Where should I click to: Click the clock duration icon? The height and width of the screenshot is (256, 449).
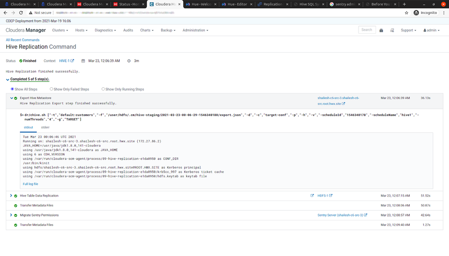(129, 61)
